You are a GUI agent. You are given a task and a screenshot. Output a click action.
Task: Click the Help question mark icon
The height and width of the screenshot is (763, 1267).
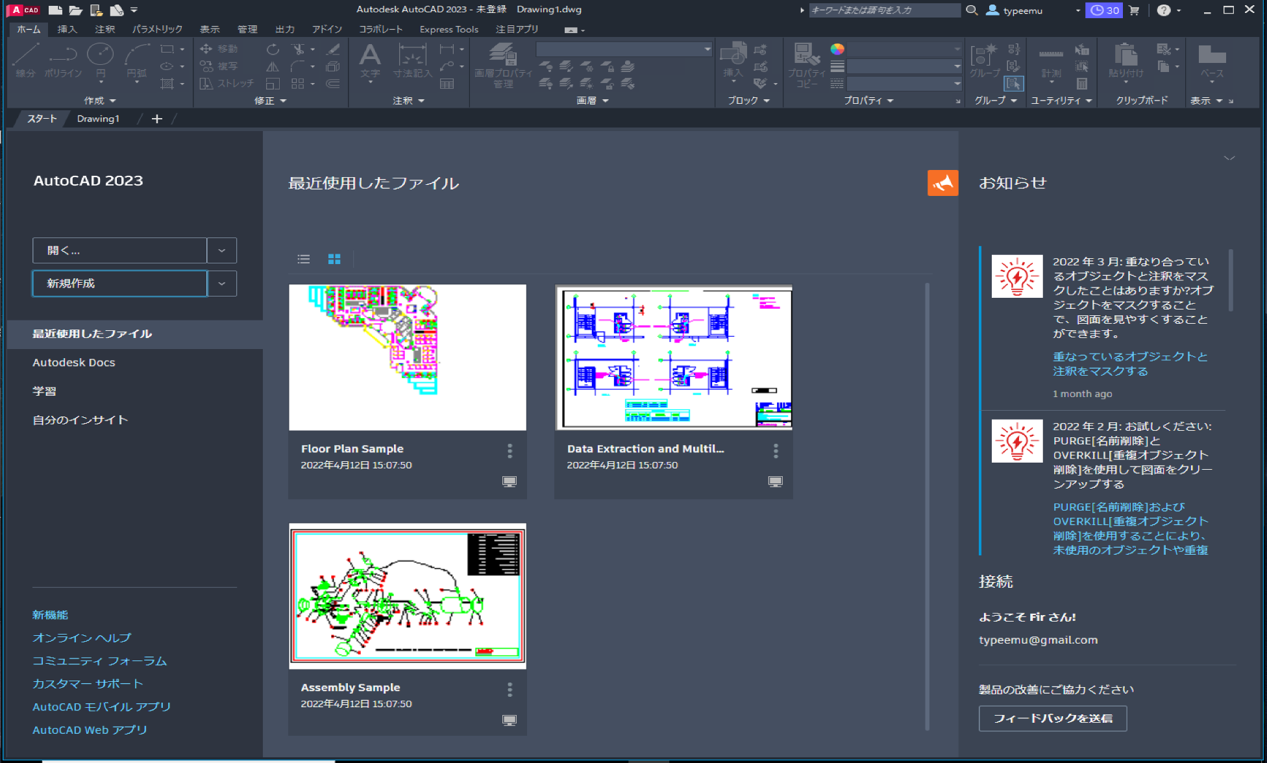coord(1164,10)
